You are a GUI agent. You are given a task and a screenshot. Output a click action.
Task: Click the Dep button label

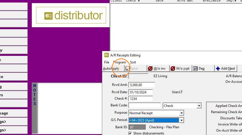click(201, 68)
